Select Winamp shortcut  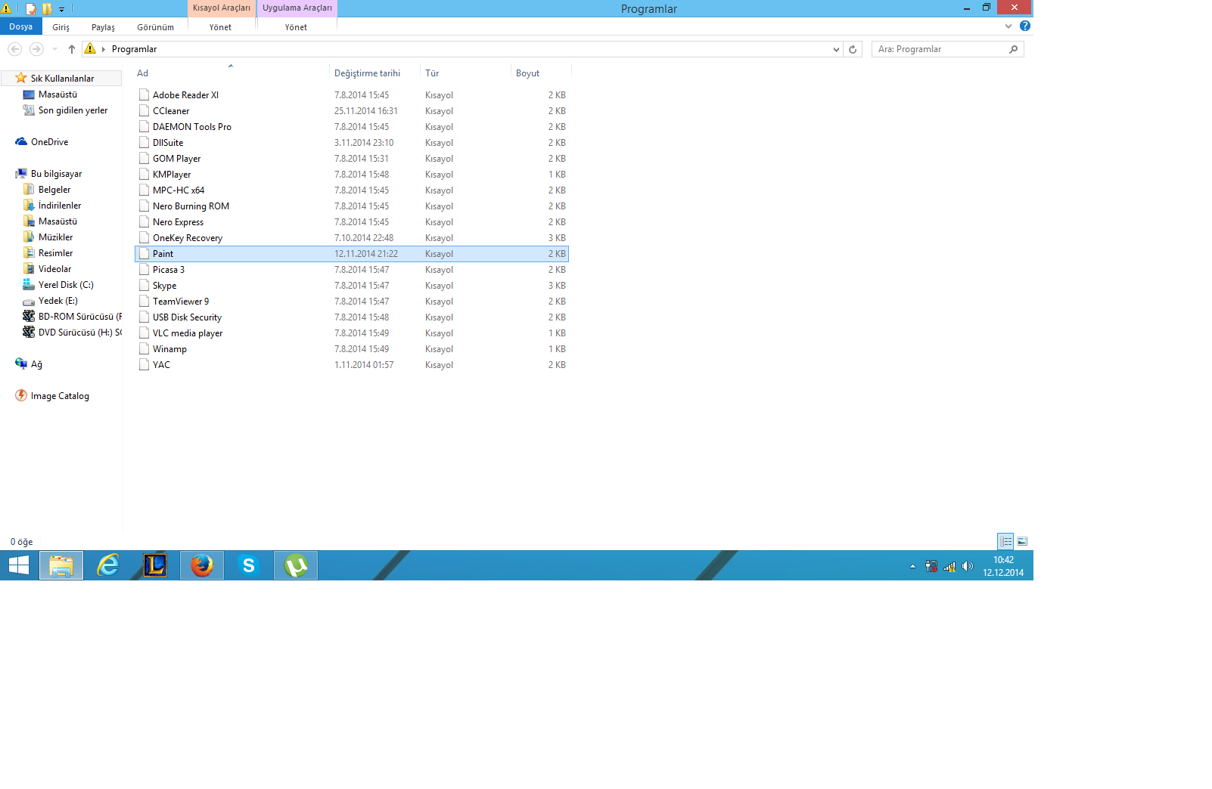pyautogui.click(x=352, y=349)
